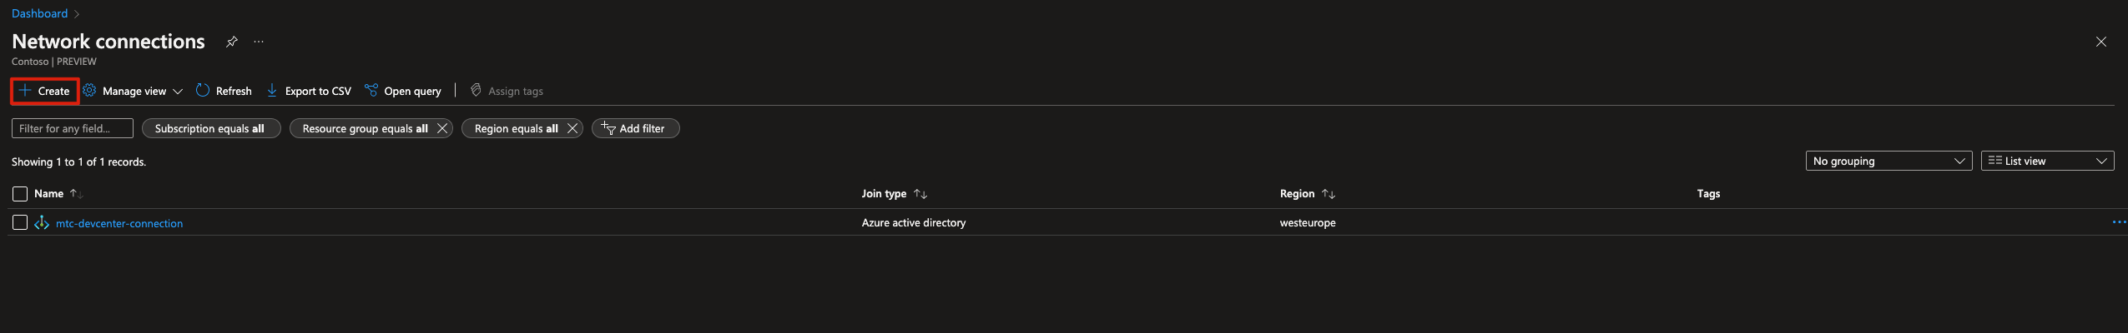Remove the Region equals all filter
The image size is (2128, 333).
[572, 128]
